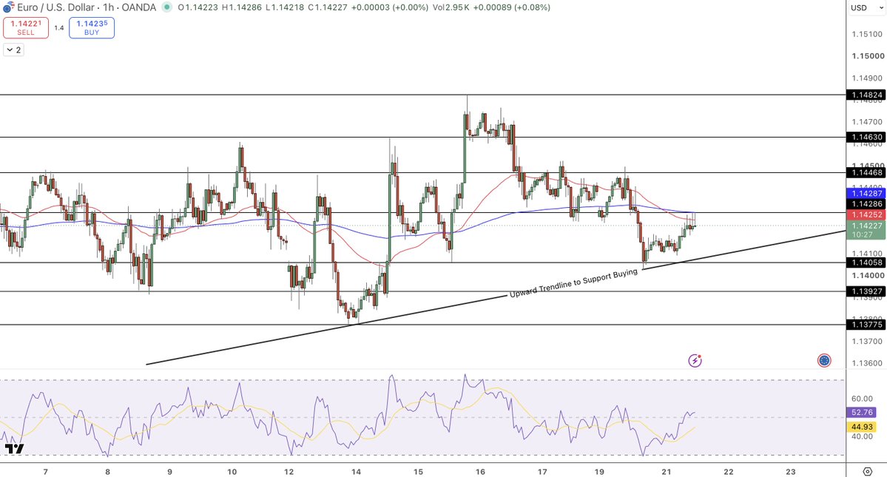Viewport: 887px width, 477px height.
Task: Click the RSI 60.00 scale label
Action: coord(862,399)
